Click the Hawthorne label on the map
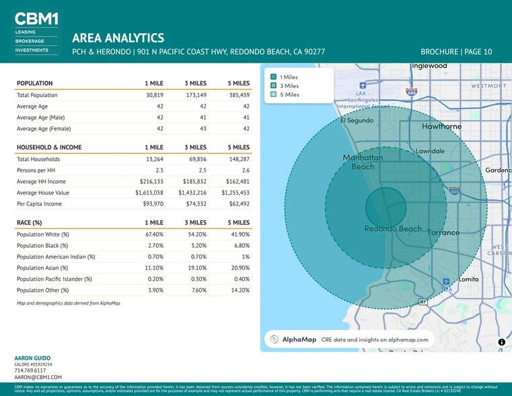The image size is (512, 396). click(442, 127)
